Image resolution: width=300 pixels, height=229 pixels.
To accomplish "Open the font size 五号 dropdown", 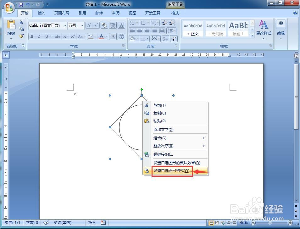I will click(82, 25).
